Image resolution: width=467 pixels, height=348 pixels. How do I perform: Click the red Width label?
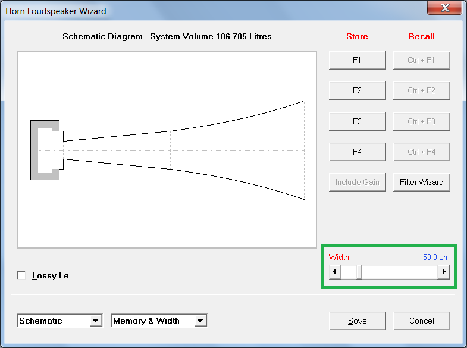pos(339,257)
